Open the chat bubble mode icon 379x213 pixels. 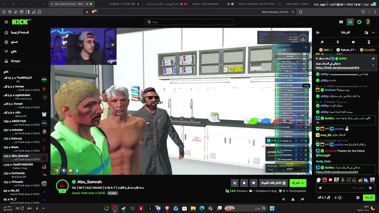click(353, 42)
